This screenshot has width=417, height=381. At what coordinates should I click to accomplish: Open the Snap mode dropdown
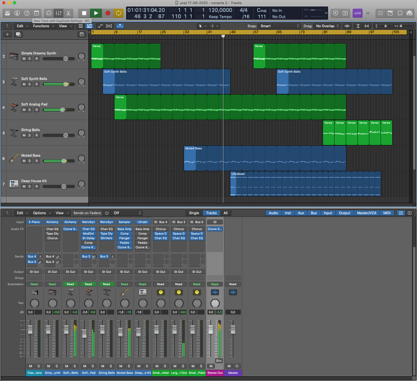[x=279, y=25]
